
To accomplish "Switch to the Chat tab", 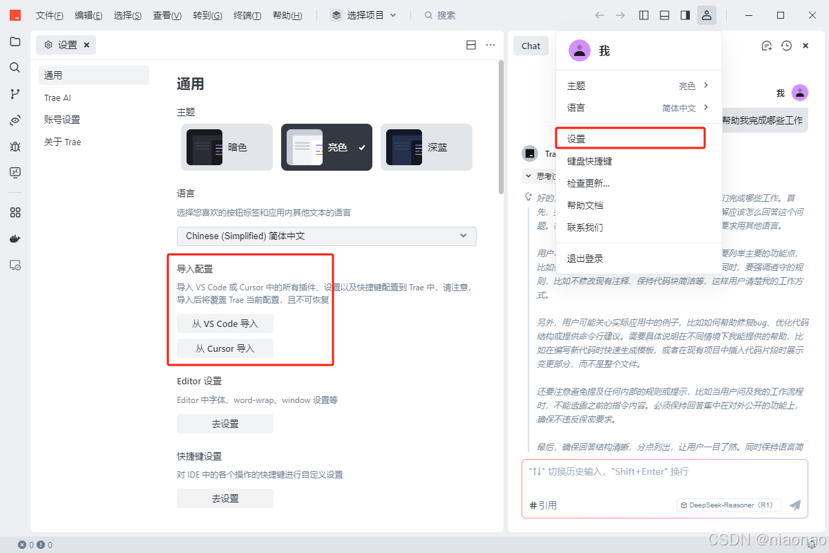I will pyautogui.click(x=531, y=46).
